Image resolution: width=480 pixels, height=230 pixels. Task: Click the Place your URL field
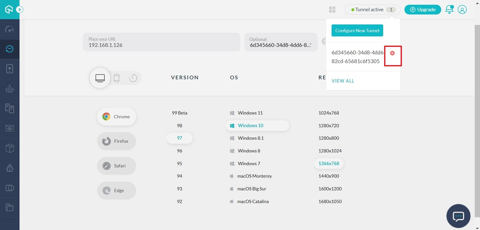point(161,42)
